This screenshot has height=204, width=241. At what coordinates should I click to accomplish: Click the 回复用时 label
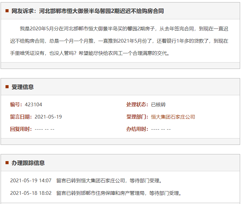pos(21,129)
